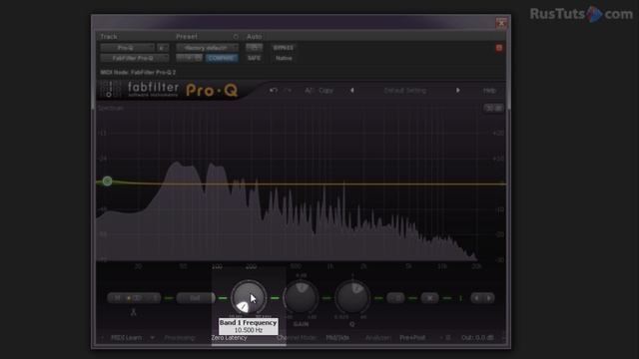The height and width of the screenshot is (359, 639).
Task: Go to next preset with right arrow
Action: point(457,91)
